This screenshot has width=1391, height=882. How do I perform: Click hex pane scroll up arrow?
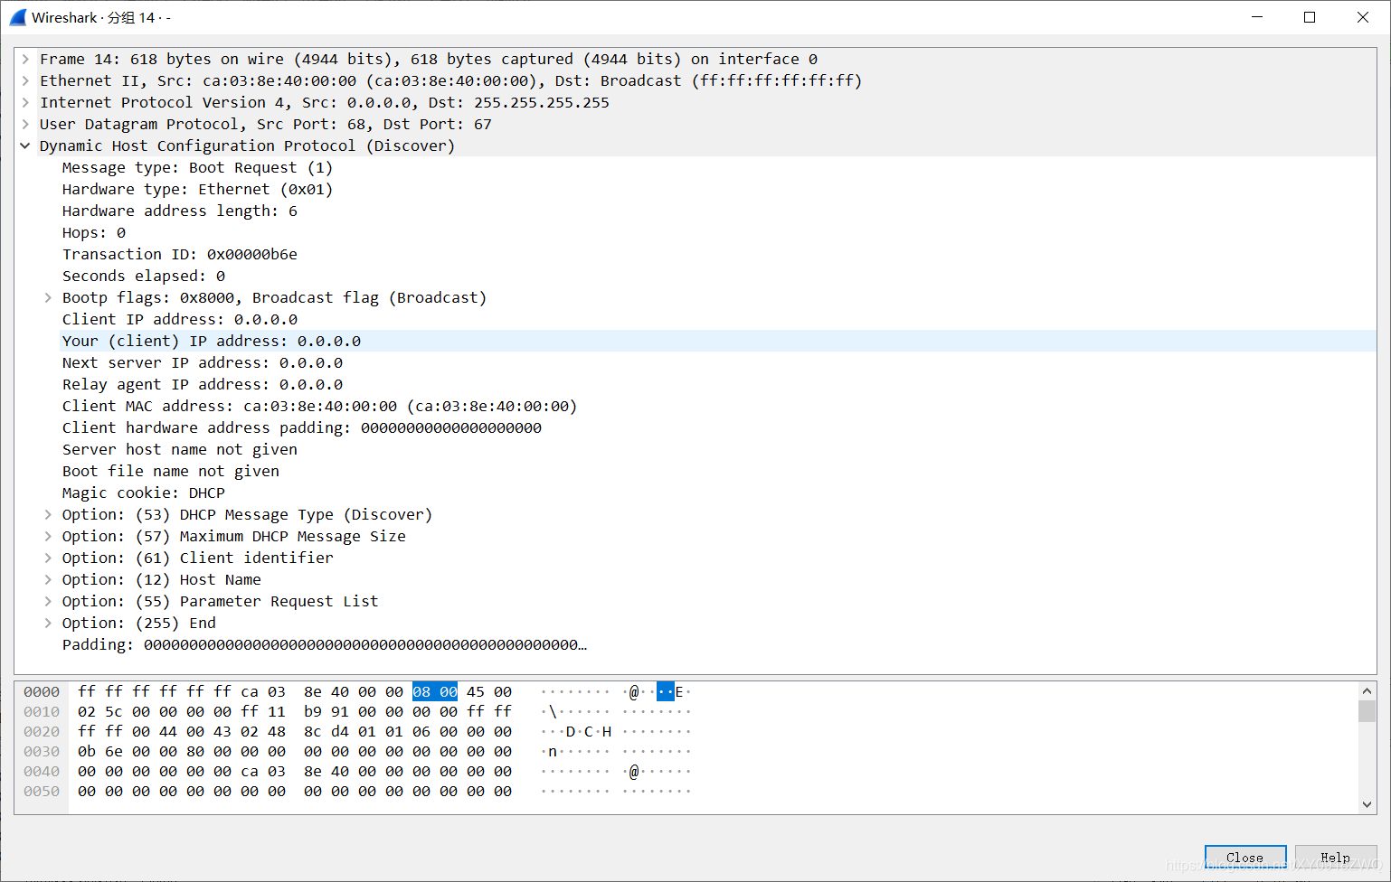[x=1367, y=691]
